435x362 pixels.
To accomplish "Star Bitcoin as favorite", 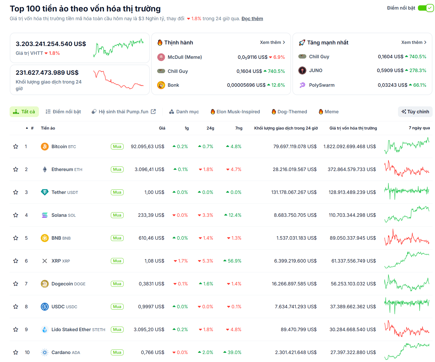I will point(16,146).
